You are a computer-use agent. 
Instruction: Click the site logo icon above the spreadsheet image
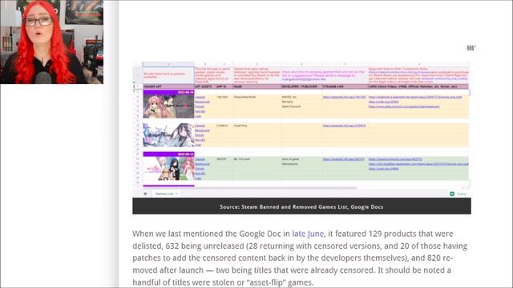471,48
